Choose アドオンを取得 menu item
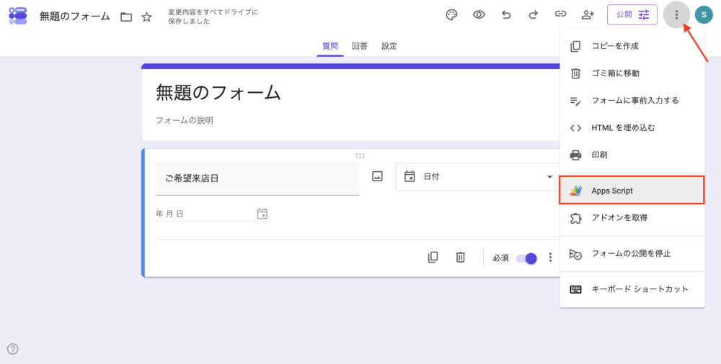This screenshot has height=364, width=721. (632, 217)
